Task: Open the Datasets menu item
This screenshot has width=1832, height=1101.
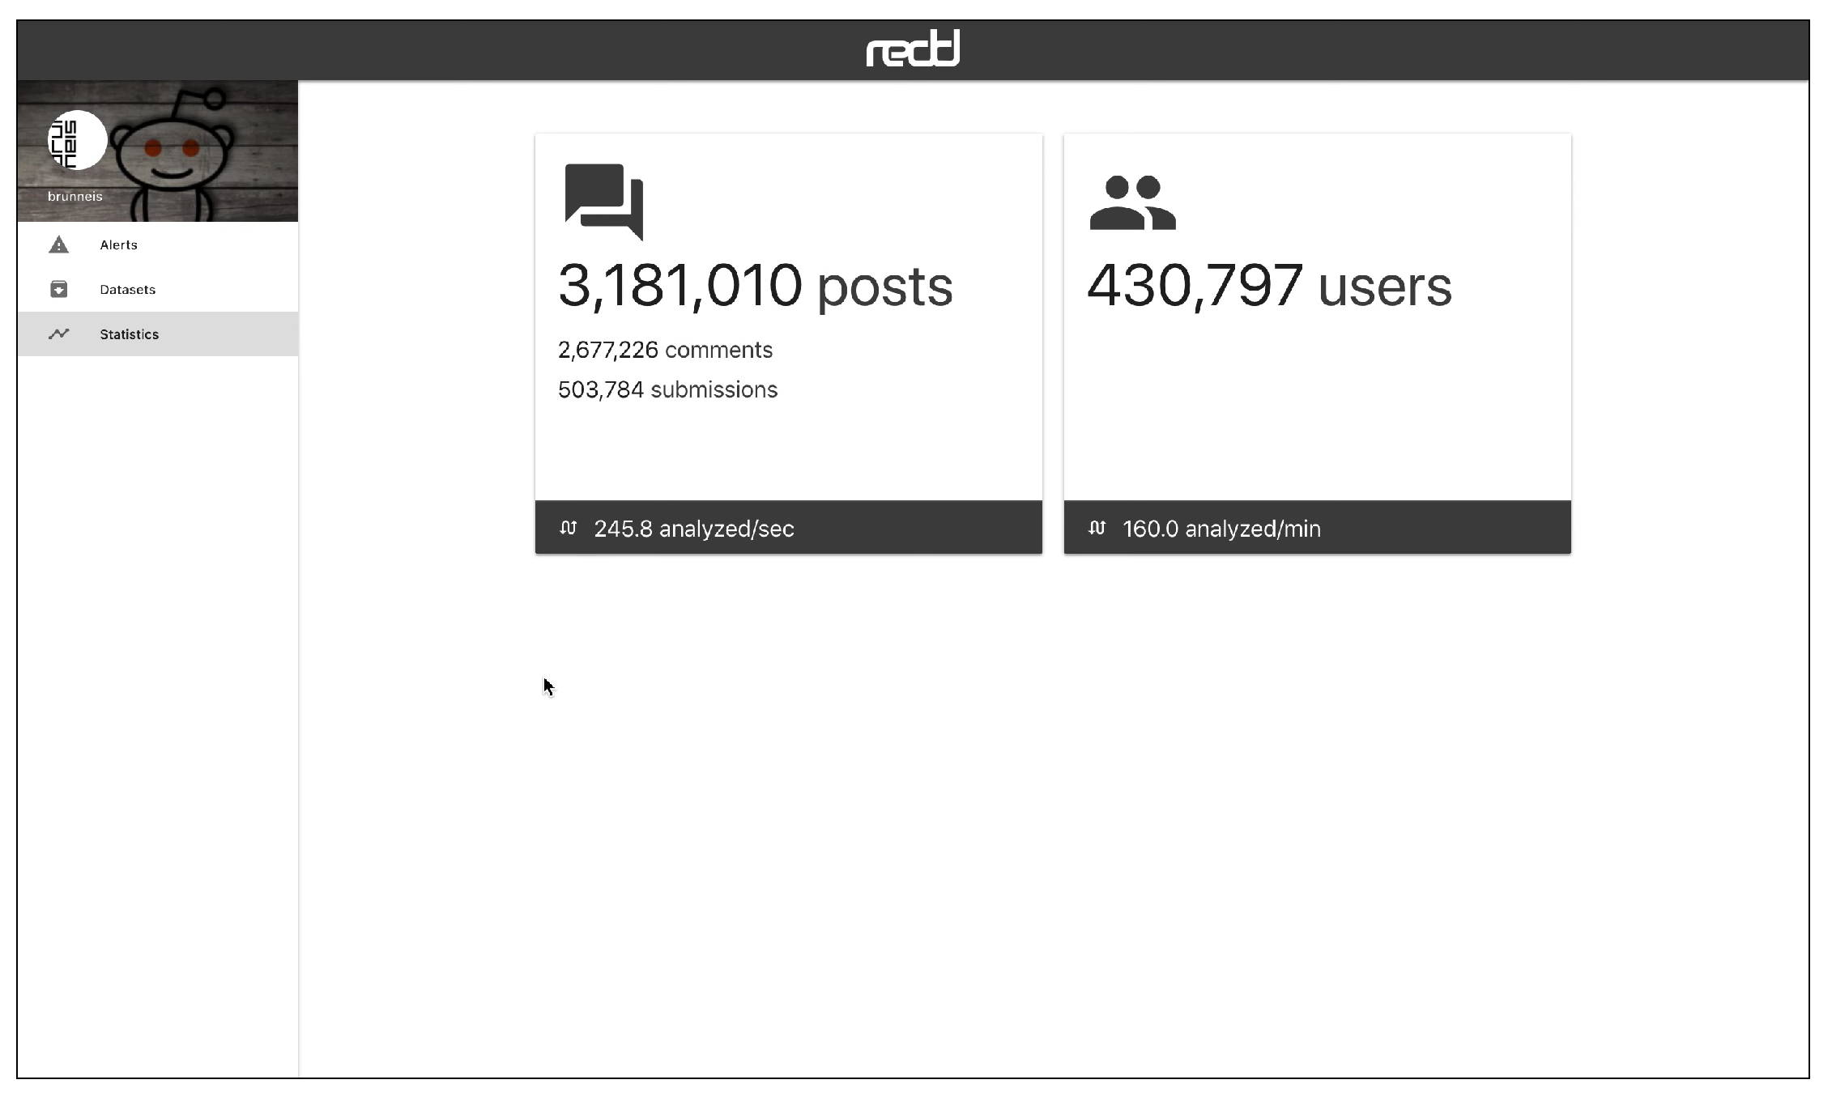Action: click(x=127, y=289)
